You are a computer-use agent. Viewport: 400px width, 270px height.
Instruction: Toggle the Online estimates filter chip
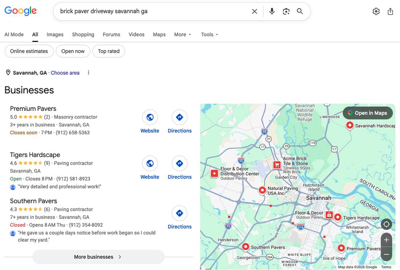[29, 51]
